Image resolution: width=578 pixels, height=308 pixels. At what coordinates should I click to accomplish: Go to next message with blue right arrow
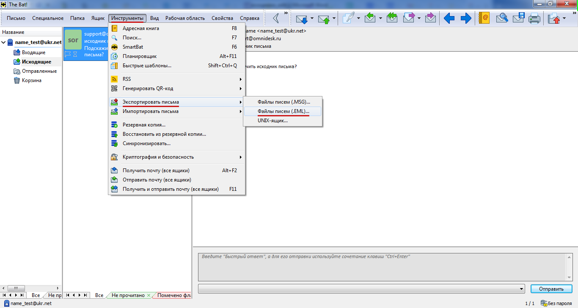click(466, 18)
